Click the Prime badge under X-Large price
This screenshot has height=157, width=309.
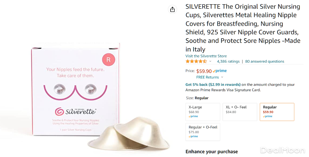pos(193,116)
